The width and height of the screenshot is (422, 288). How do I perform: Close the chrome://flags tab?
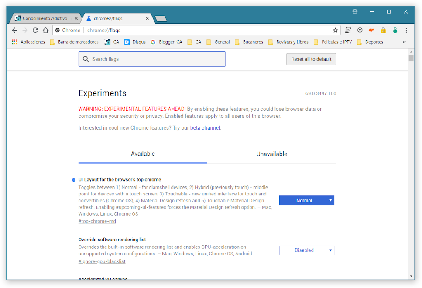[x=147, y=18]
